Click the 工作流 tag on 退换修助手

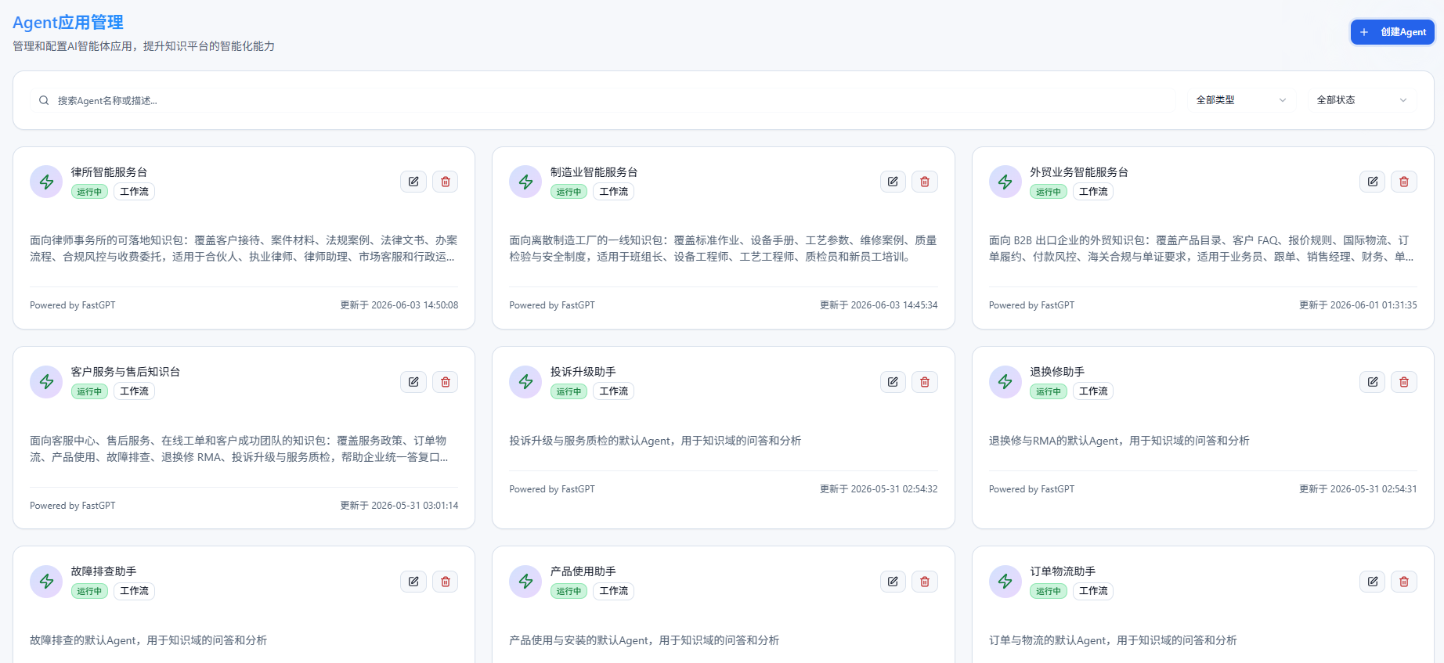1093,391
